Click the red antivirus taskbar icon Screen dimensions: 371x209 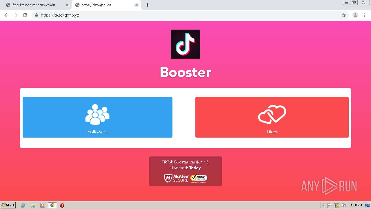click(x=62, y=205)
